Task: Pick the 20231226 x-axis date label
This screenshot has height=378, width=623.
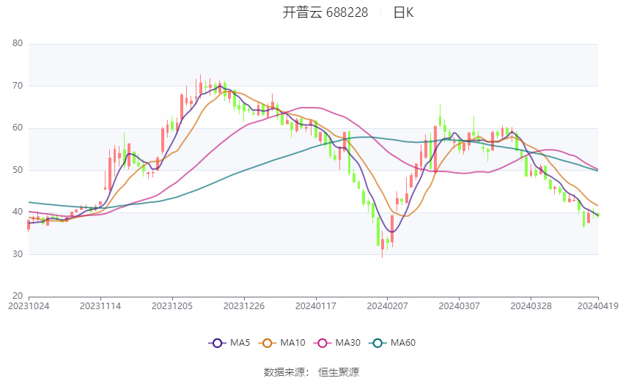Action: click(244, 305)
